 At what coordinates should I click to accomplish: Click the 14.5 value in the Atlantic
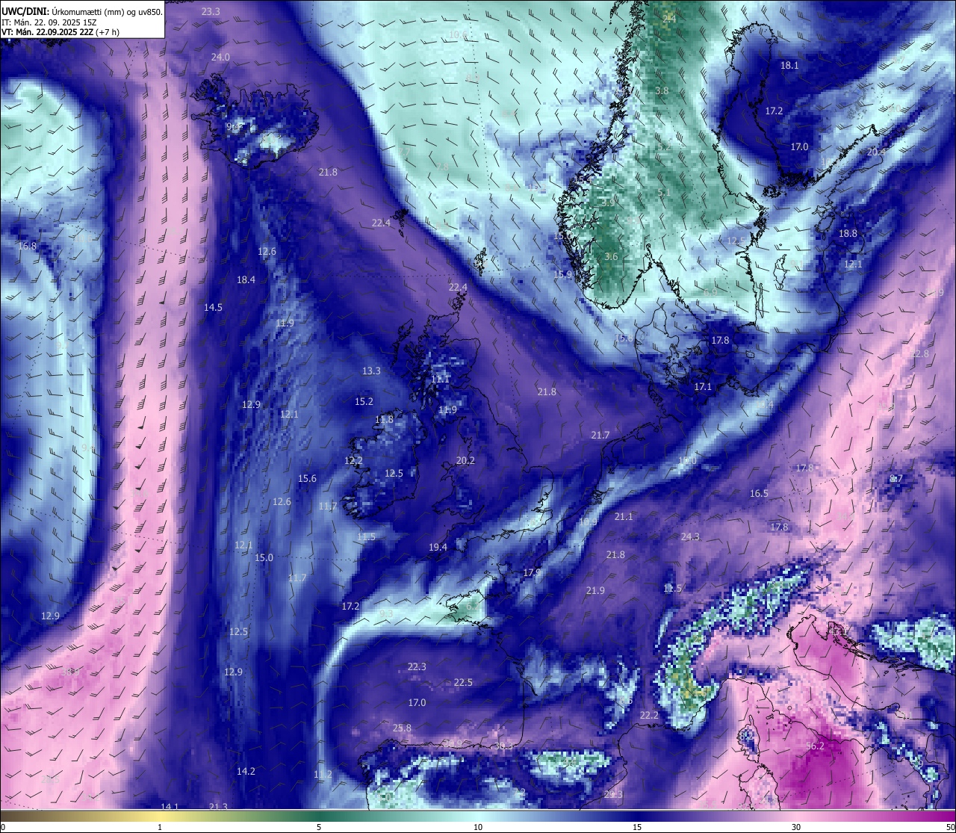click(x=213, y=307)
